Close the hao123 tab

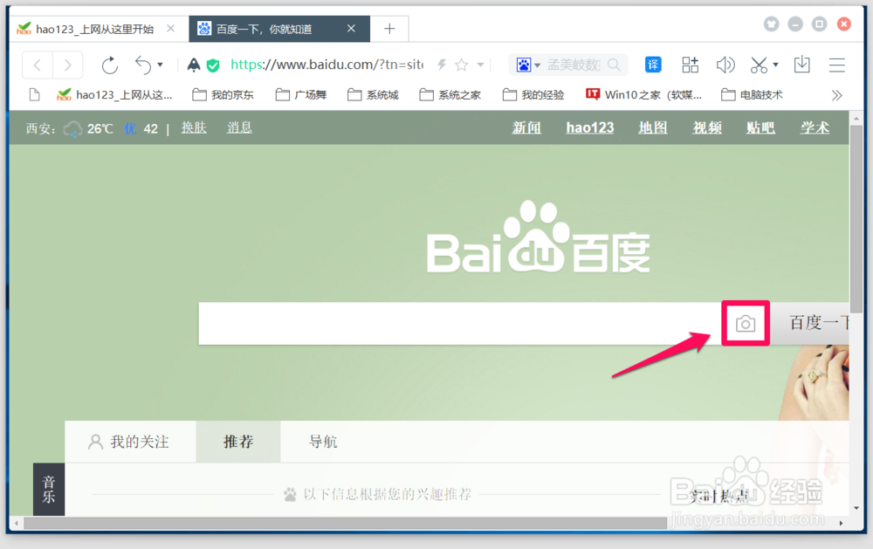coord(171,29)
